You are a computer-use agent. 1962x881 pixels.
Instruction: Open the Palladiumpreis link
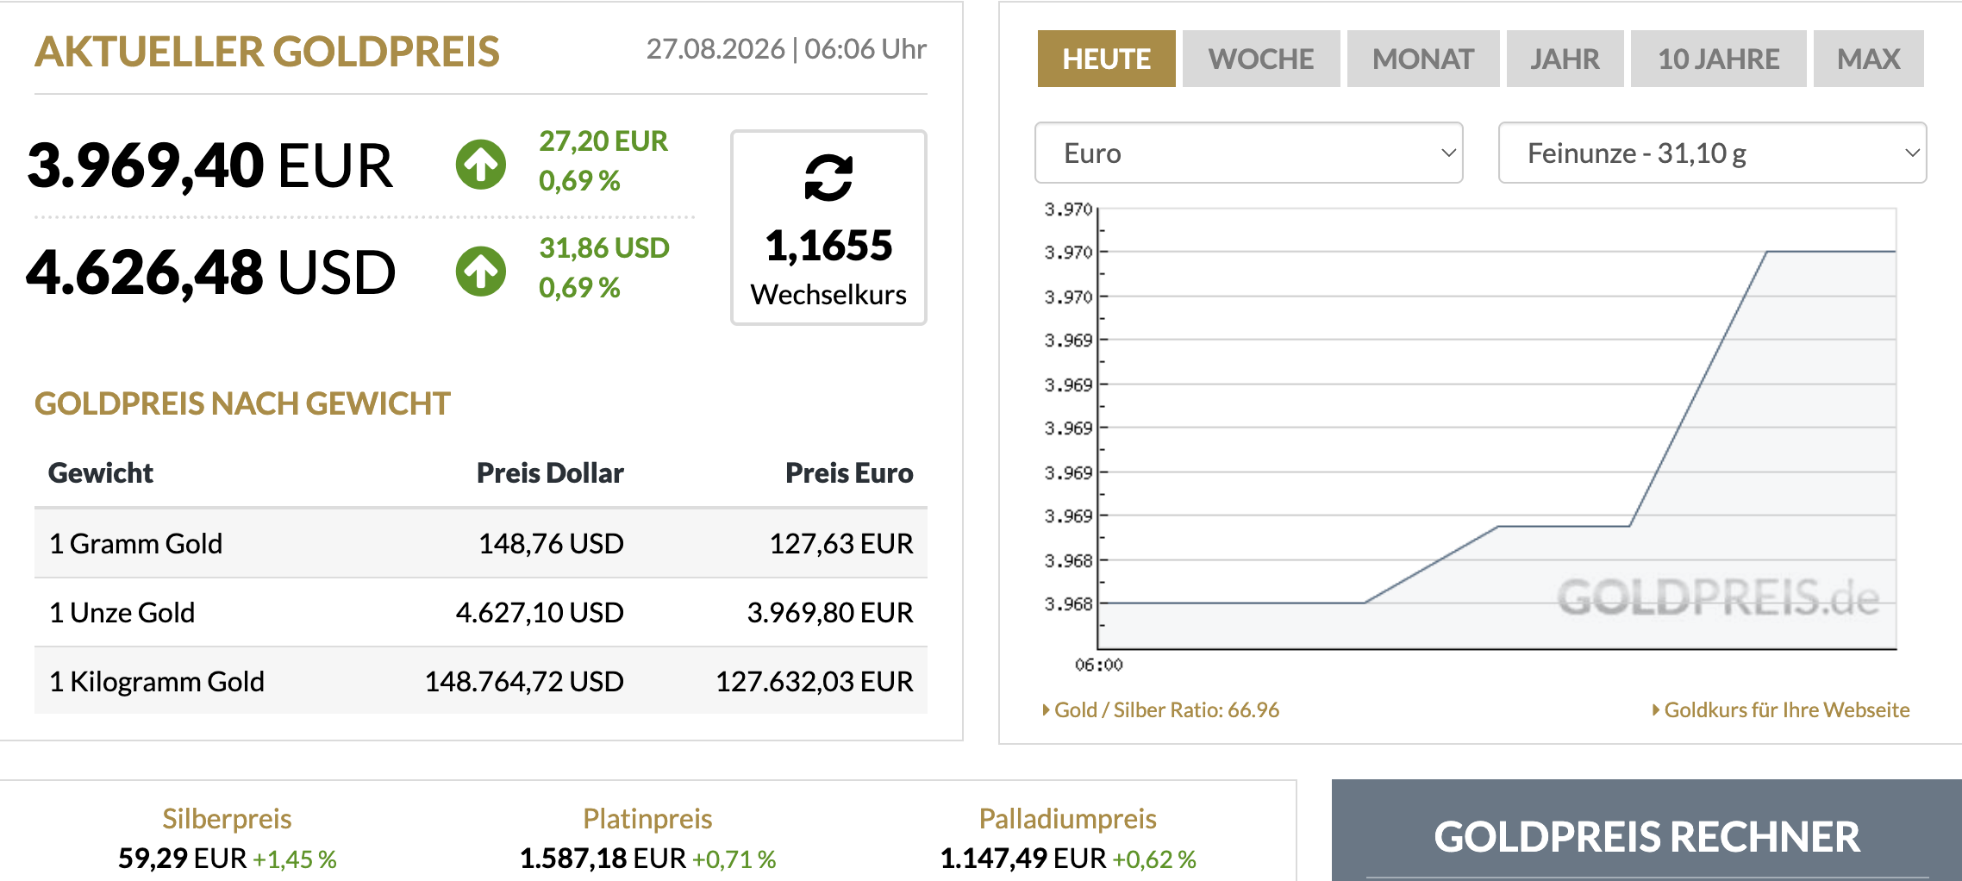tap(1068, 818)
